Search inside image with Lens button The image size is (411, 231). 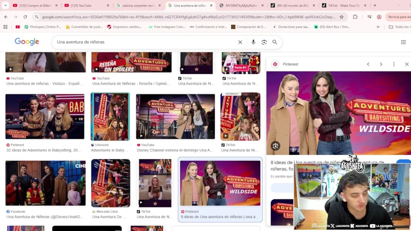coord(275,146)
